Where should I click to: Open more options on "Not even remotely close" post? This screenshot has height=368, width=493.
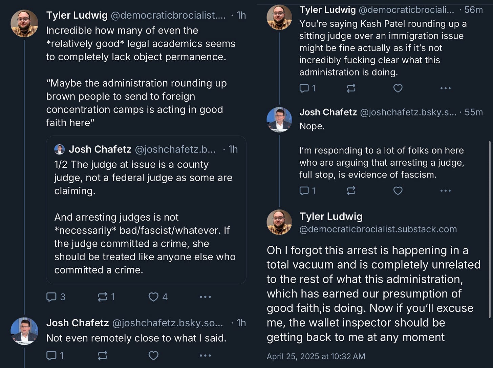205,355
